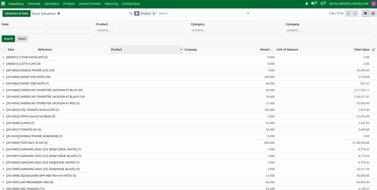Click the Category contains filter field
Viewport: 377px width, 190px height.
click(x=235, y=30)
